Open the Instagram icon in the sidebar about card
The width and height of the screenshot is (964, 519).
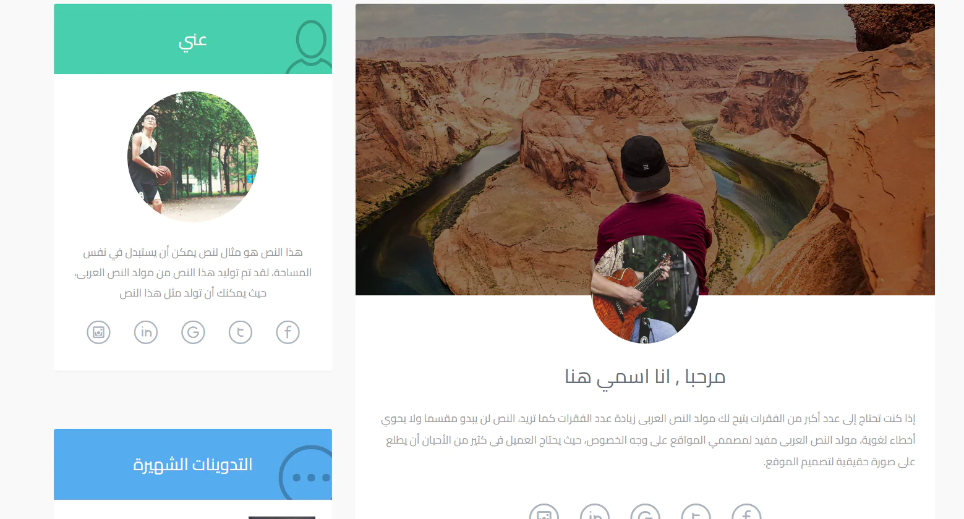[x=98, y=332]
